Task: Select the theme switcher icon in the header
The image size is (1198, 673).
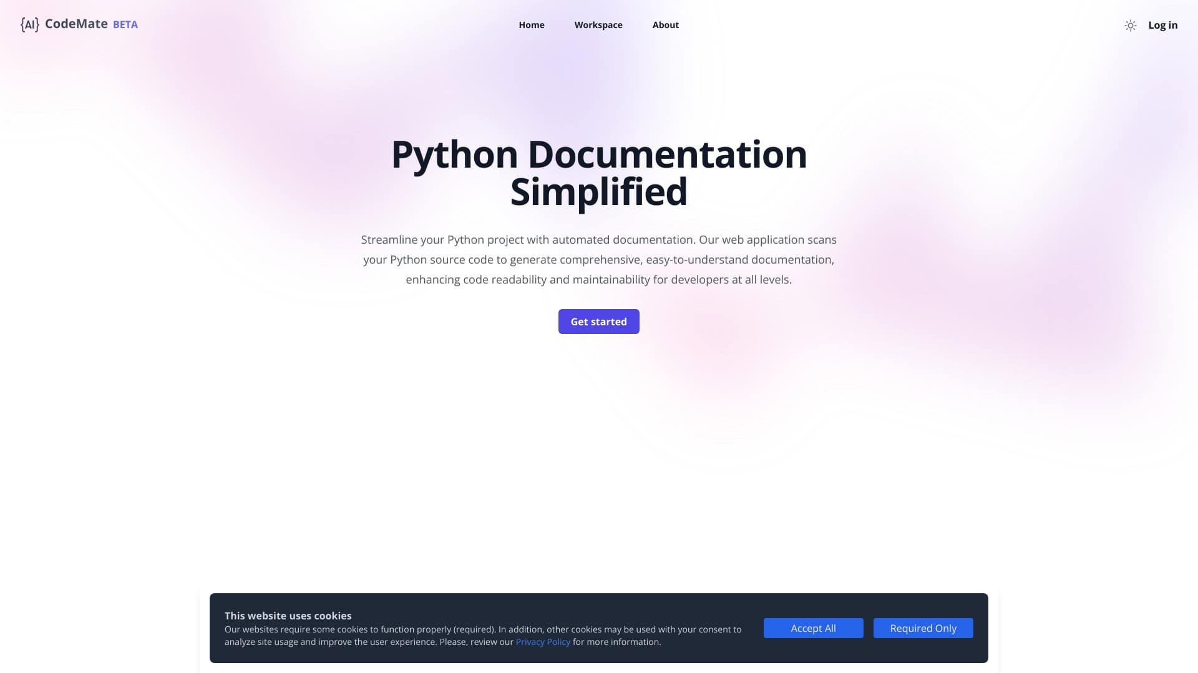Action: point(1131,26)
